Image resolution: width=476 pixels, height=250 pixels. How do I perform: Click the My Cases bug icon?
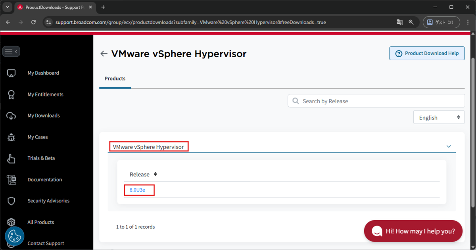point(11,137)
